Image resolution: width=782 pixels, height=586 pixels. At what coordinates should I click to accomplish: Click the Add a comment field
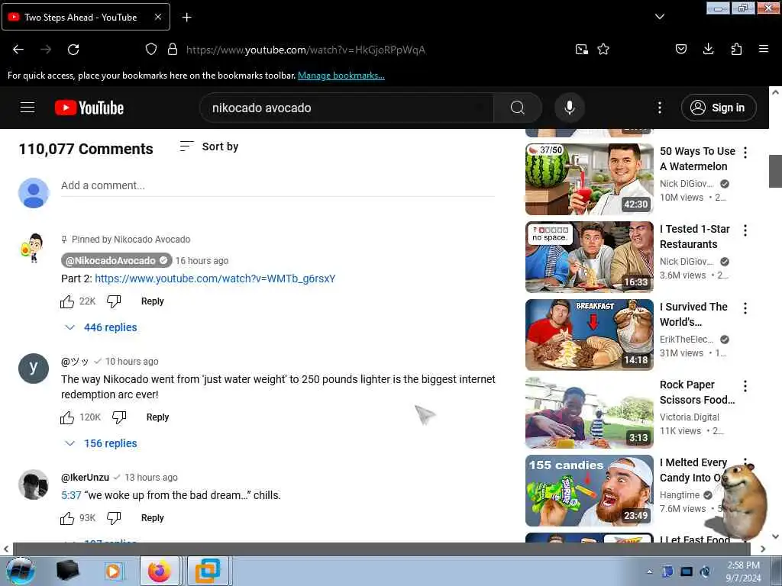coord(278,186)
